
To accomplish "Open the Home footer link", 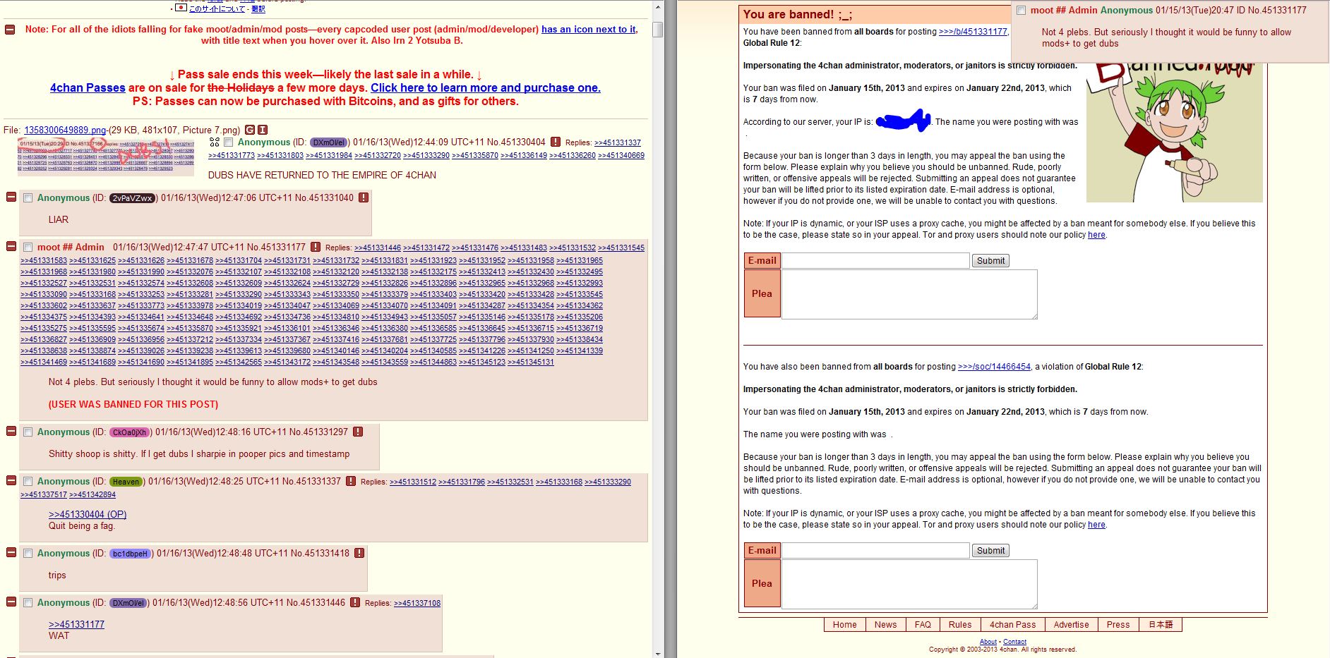I will pyautogui.click(x=844, y=625).
